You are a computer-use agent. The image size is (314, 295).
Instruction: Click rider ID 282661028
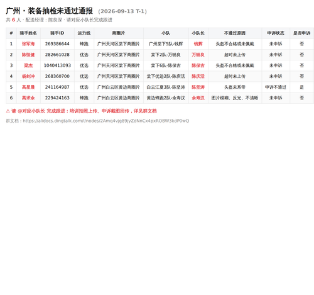pos(57,55)
